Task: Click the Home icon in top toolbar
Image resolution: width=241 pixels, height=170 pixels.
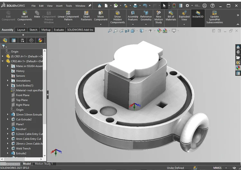Action: coord(99,6)
